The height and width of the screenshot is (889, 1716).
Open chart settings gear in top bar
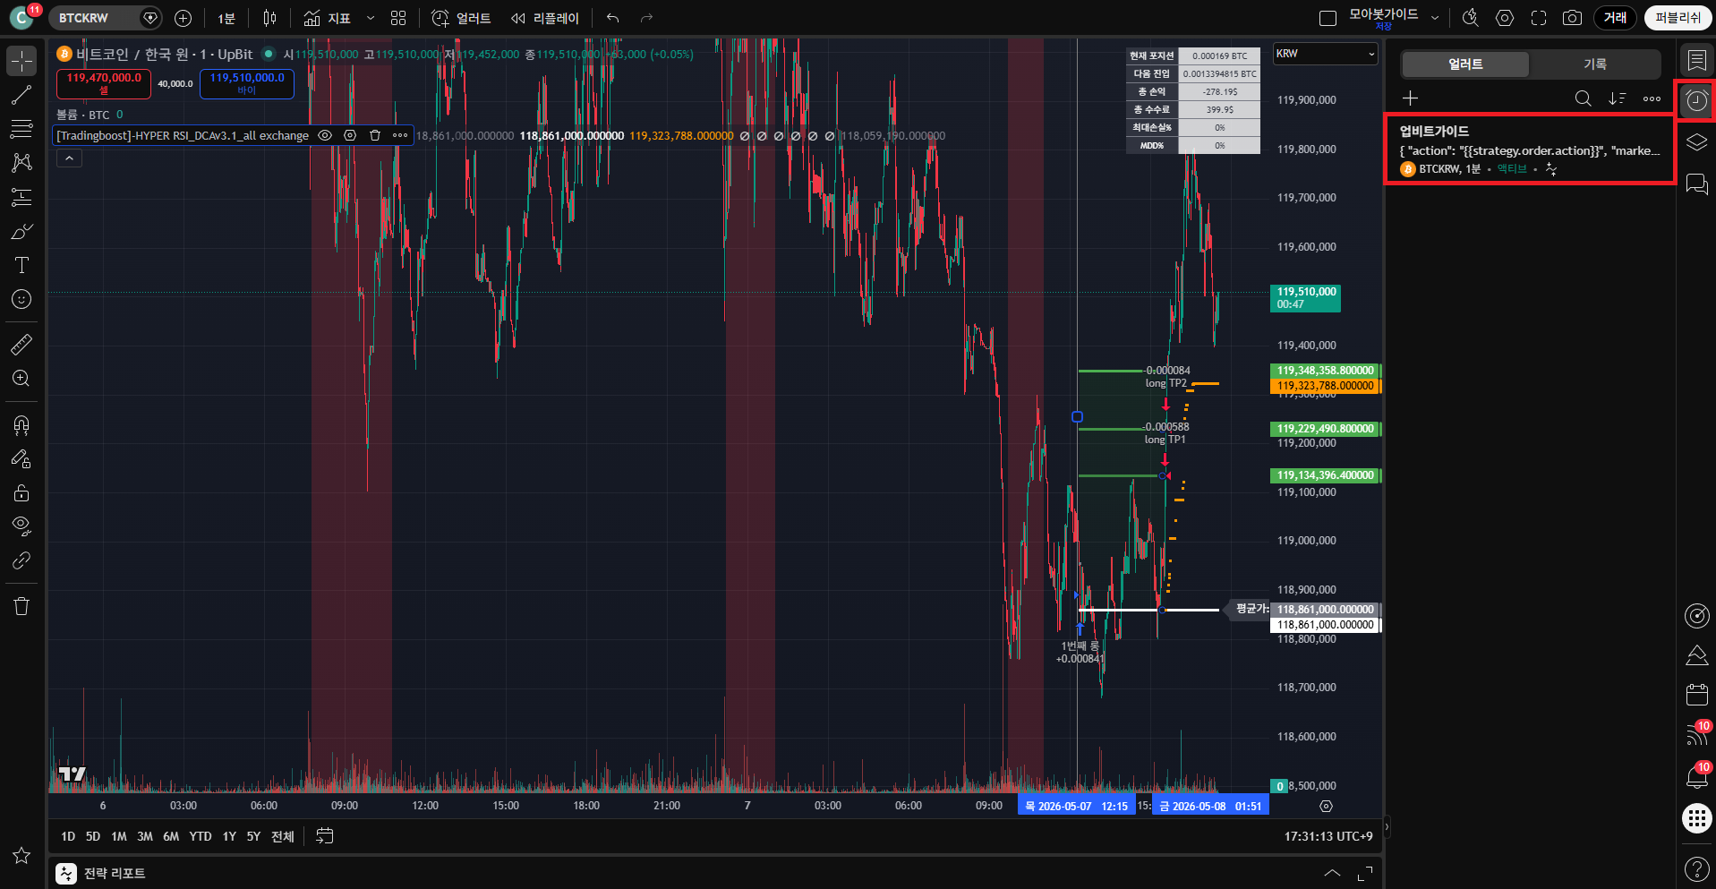click(1505, 18)
